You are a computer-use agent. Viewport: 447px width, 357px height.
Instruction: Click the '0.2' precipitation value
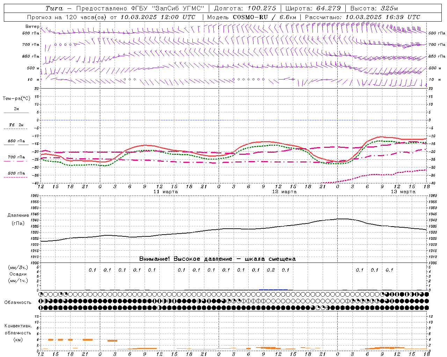coord(271,270)
